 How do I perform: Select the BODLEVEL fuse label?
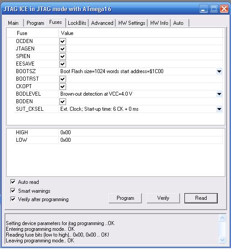tap(28, 94)
